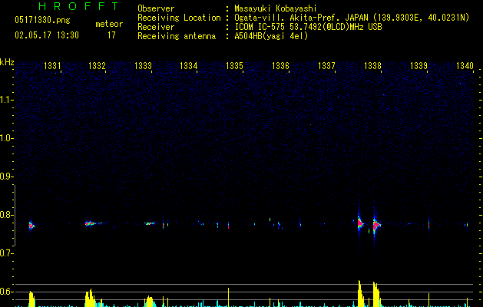Click the A504HB(yagi 4el) antenna text
Screen dimensions: 483x307
click(x=271, y=36)
